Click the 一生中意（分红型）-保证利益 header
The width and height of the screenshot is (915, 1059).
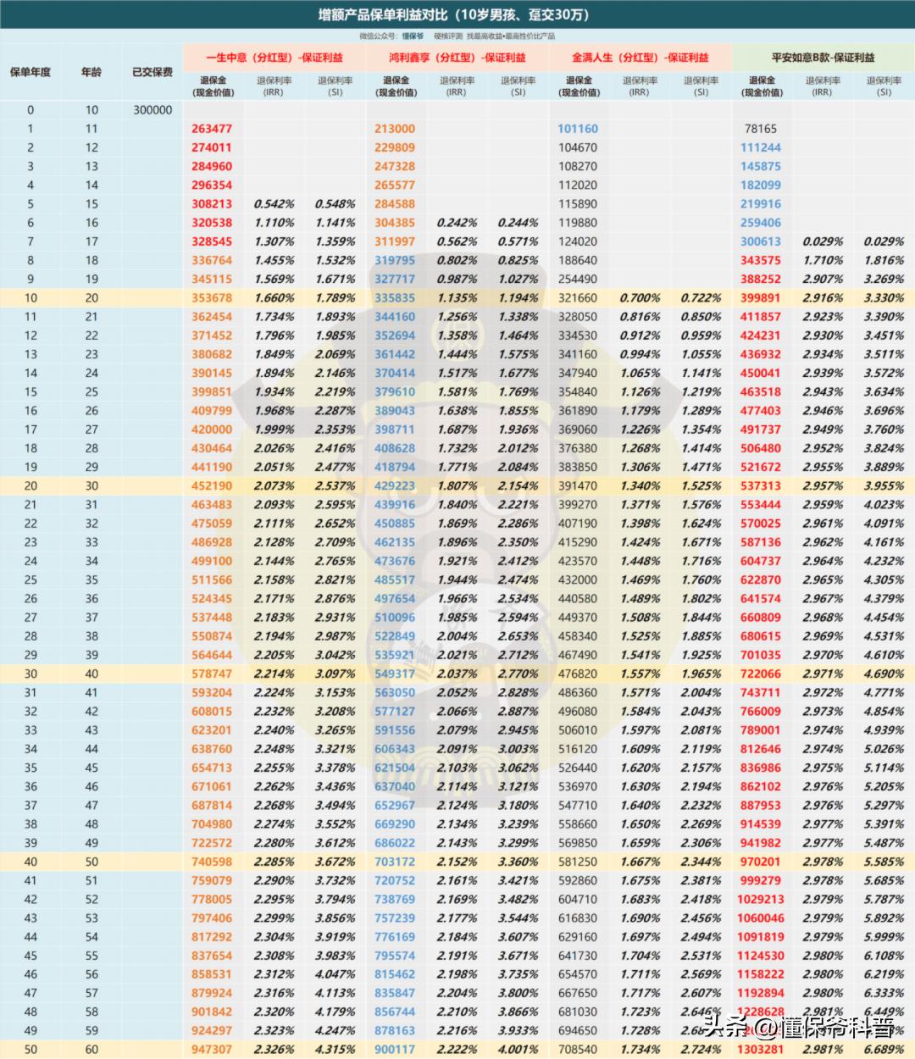point(274,58)
